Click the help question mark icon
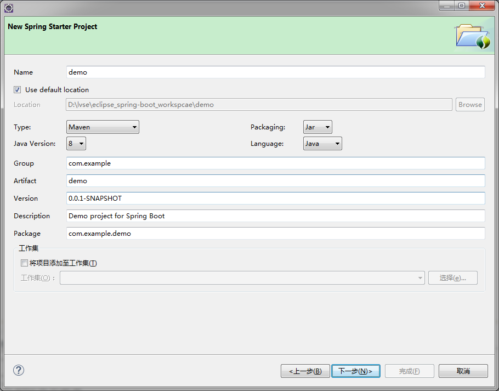 (19, 370)
